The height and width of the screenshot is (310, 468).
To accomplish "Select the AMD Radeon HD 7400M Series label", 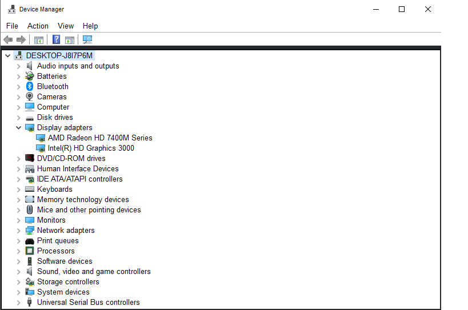I will (x=100, y=138).
